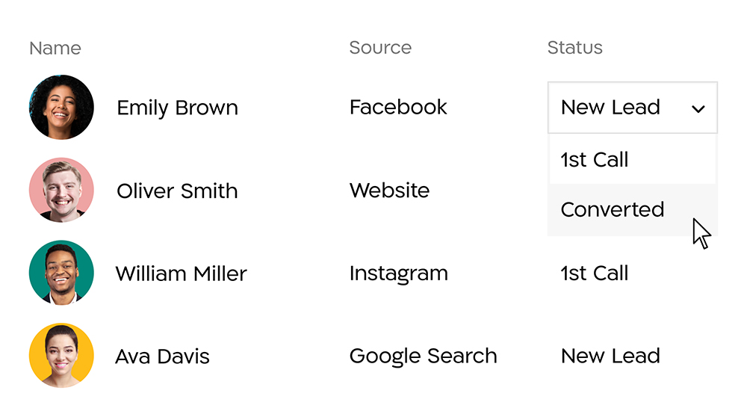Viewport: 747px width, 420px height.
Task: Click the Website source for Oliver Smith
Action: pos(390,191)
